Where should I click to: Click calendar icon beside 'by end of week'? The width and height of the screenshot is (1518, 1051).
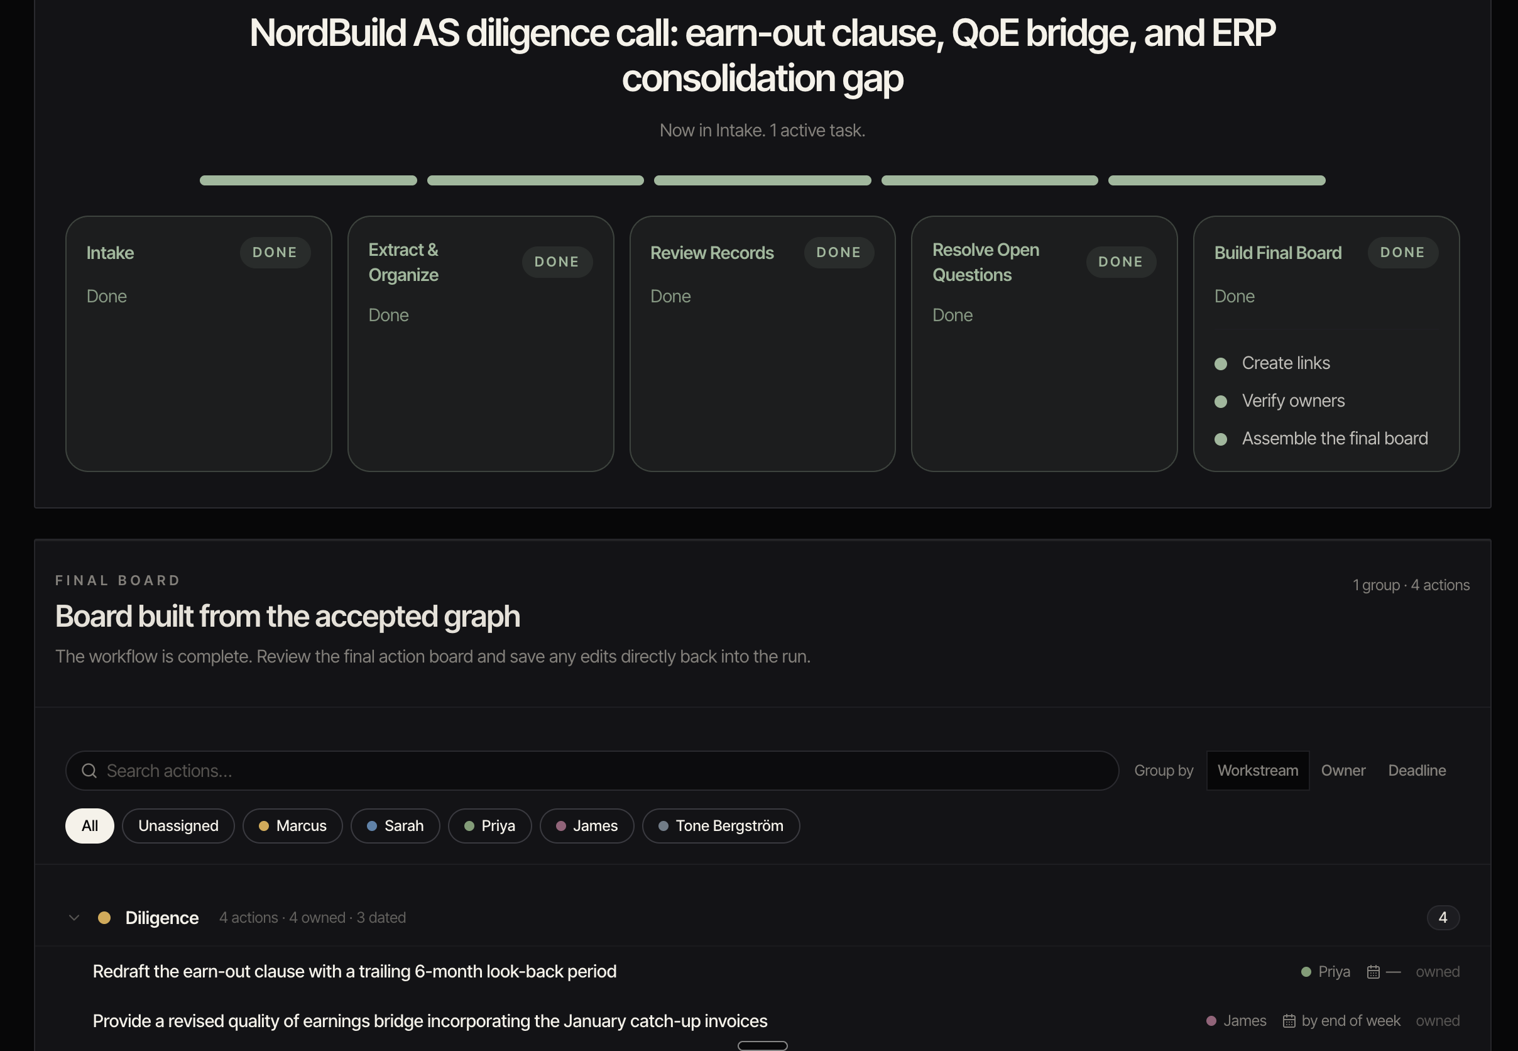pyautogui.click(x=1289, y=1021)
